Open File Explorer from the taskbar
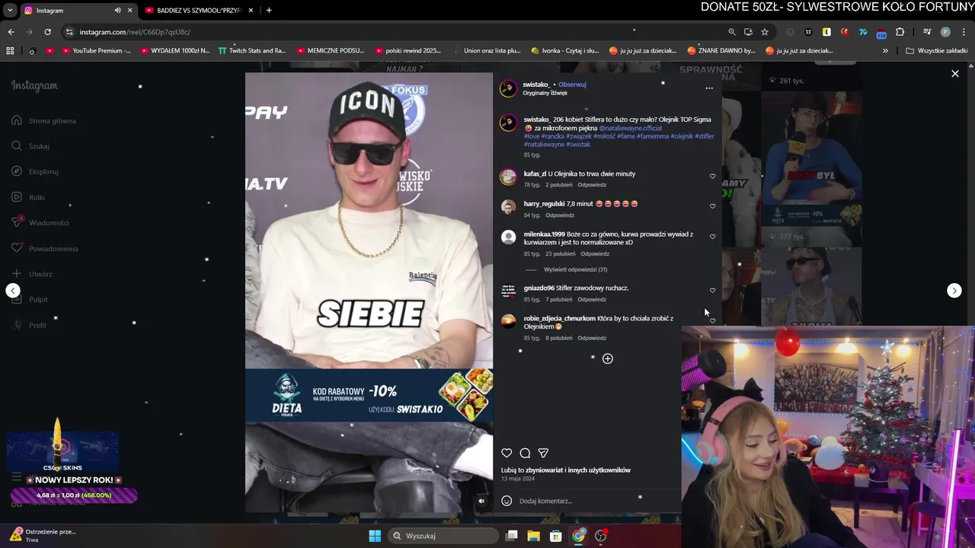This screenshot has width=975, height=548. 534,536
